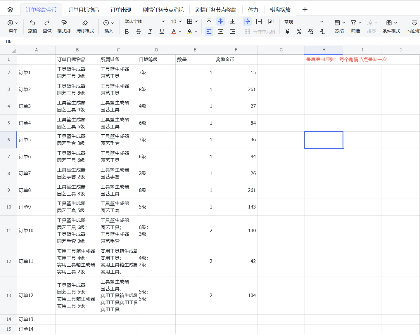
Task: Click the redo 重做 icon
Action: [x=47, y=23]
